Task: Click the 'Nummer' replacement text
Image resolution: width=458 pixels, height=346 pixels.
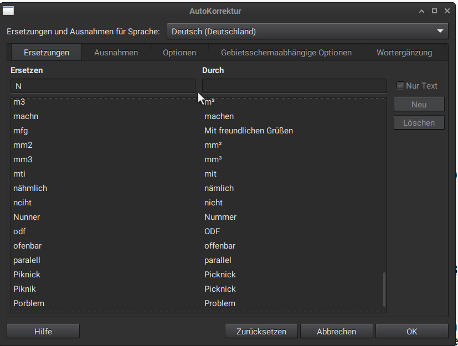Action: pos(220,217)
